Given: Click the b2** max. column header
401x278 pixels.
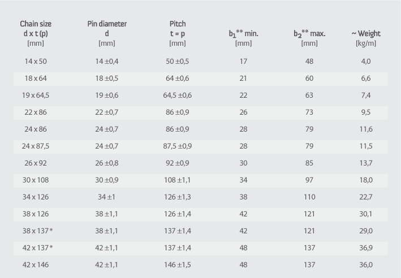Looking at the screenshot, I should click(309, 38).
